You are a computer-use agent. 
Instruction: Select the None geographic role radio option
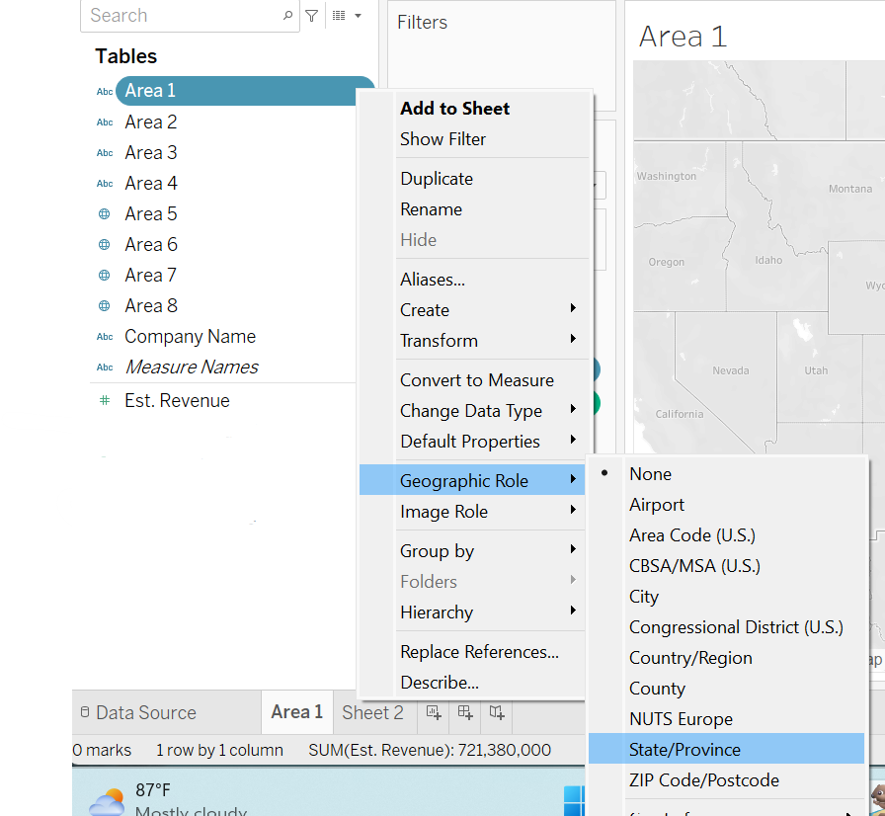(650, 473)
